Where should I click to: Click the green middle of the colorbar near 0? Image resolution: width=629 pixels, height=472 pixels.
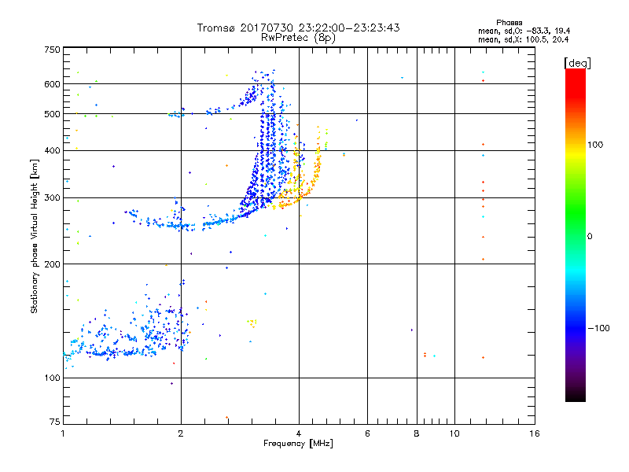pyautogui.click(x=576, y=236)
